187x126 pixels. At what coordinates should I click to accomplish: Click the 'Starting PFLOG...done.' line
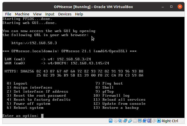(27, 19)
